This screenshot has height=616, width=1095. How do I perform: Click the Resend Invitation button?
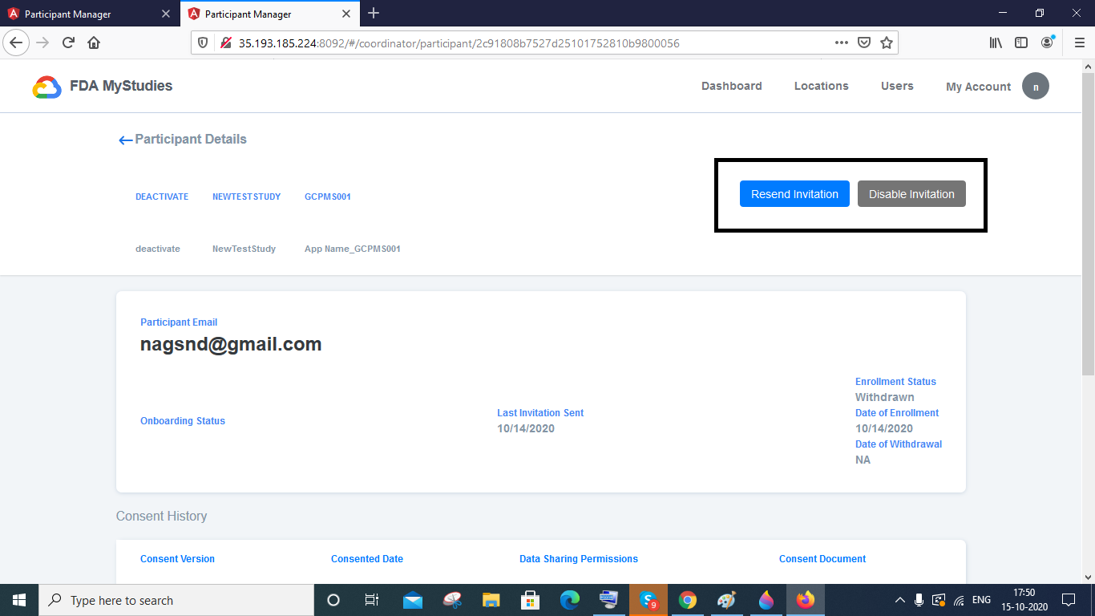click(x=794, y=193)
